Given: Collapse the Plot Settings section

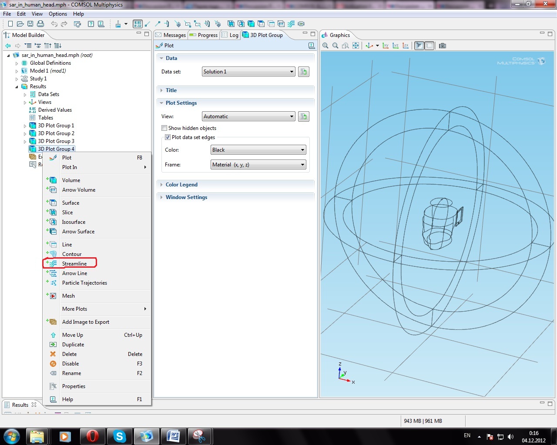Looking at the screenshot, I should [x=161, y=103].
